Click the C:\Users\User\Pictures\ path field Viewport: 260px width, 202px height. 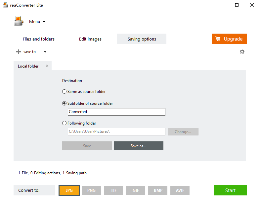pyautogui.click(x=116, y=131)
